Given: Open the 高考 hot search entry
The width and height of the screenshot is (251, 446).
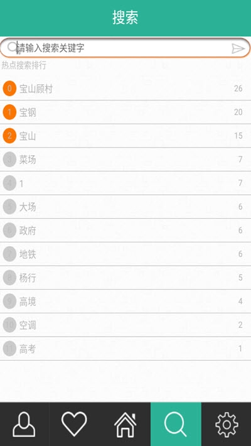Looking at the screenshot, I should (x=28, y=349).
